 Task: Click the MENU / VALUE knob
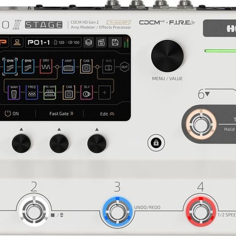(167, 56)
